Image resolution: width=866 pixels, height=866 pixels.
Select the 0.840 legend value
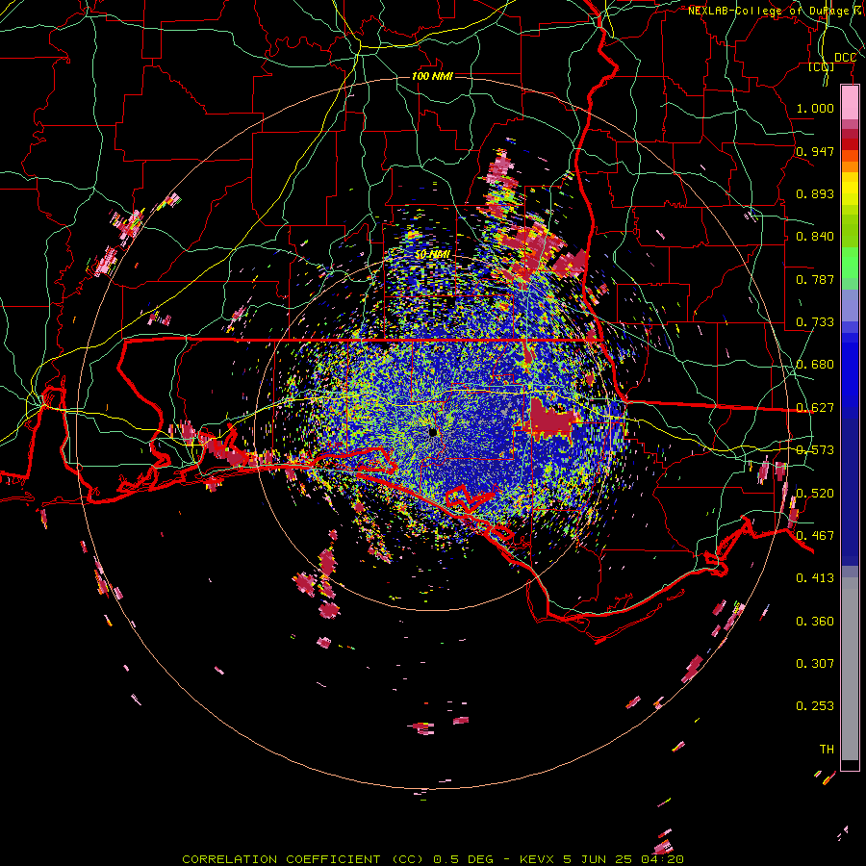click(815, 237)
